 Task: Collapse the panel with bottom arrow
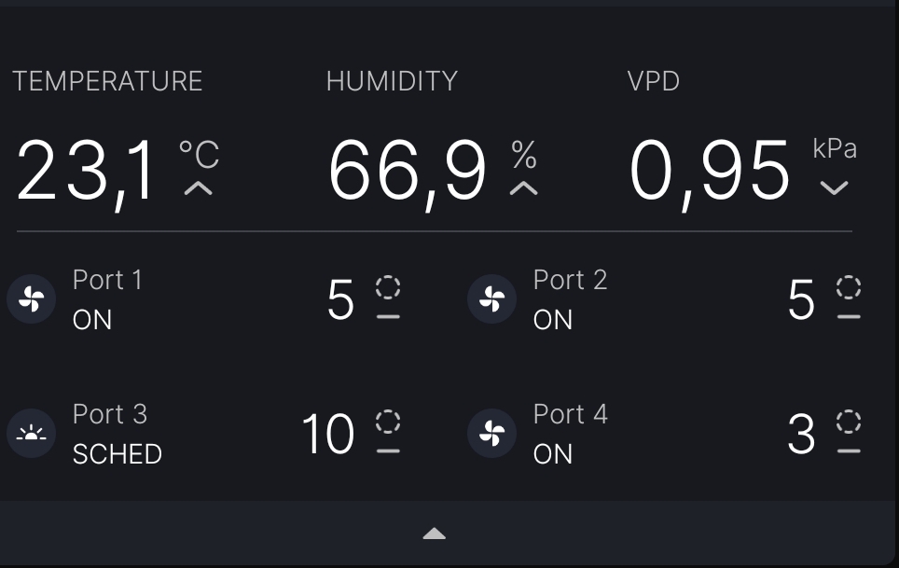click(x=434, y=533)
